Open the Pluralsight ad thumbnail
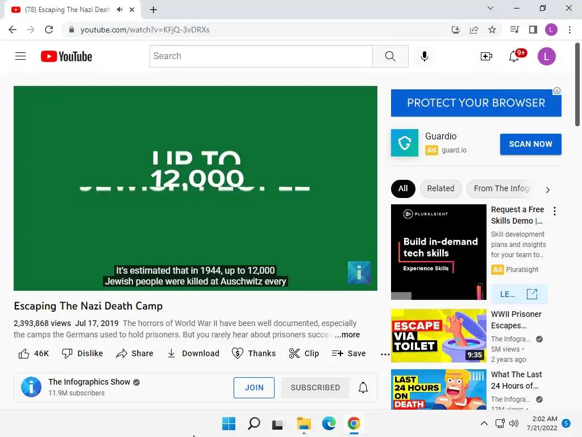 tap(438, 252)
